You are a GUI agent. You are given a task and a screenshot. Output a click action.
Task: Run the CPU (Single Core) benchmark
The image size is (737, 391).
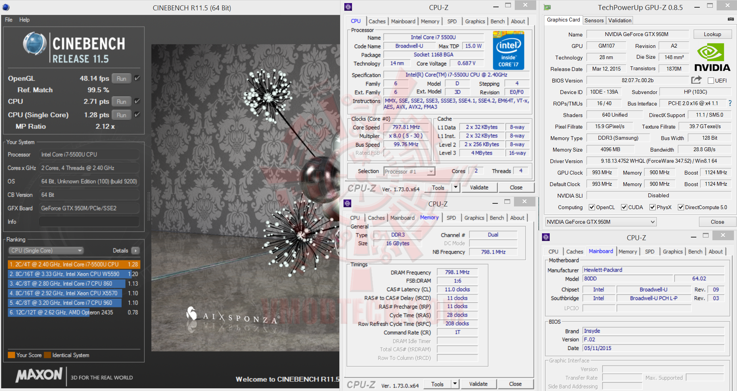(121, 115)
